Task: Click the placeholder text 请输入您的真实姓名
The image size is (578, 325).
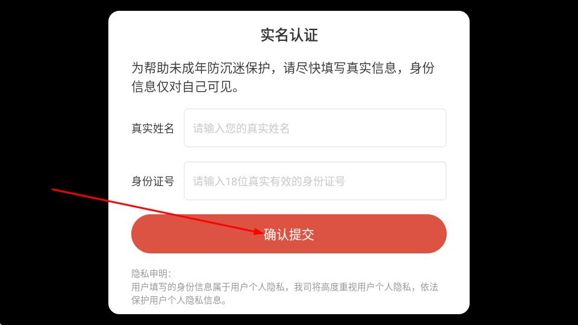Action: (x=241, y=128)
